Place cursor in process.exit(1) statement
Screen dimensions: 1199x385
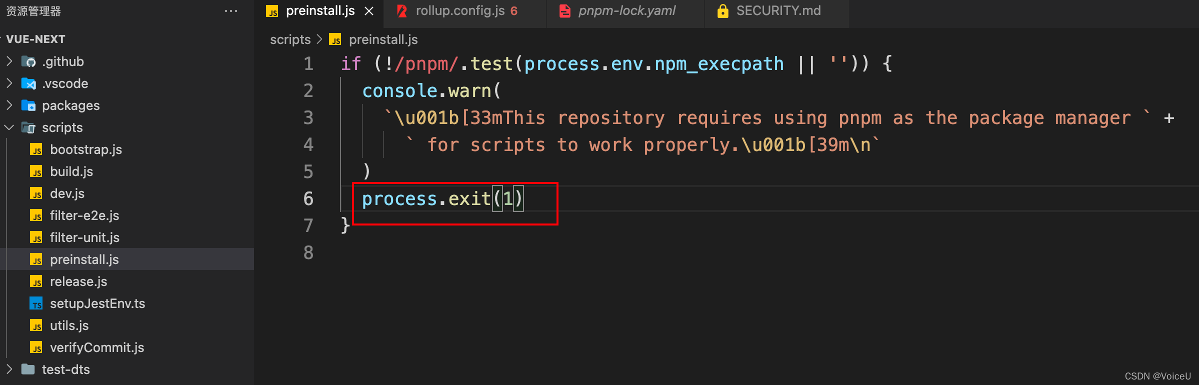point(442,199)
